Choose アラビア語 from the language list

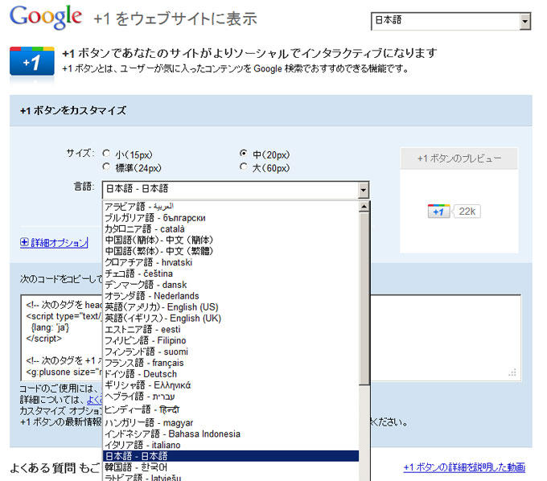click(x=231, y=207)
